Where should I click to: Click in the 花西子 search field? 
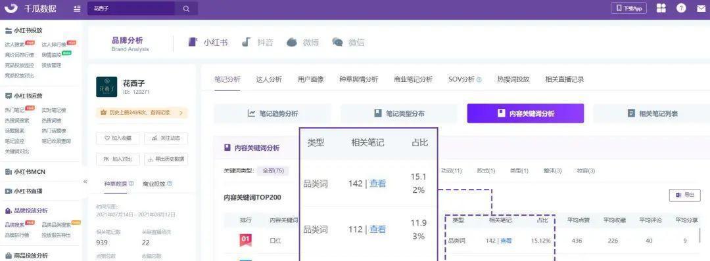(x=131, y=9)
